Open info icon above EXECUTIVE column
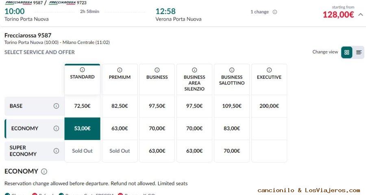Screen dimensions: 366x195 [x=269, y=70]
